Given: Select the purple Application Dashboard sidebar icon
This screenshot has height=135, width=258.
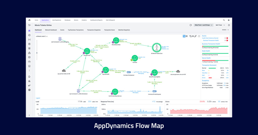Looking at the screenshot, I should [x=29, y=31].
